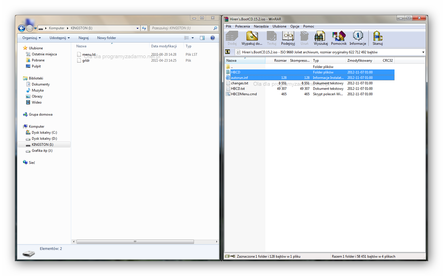Go up one level in WinRAR archive
The width and height of the screenshot is (443, 276).
228,52
